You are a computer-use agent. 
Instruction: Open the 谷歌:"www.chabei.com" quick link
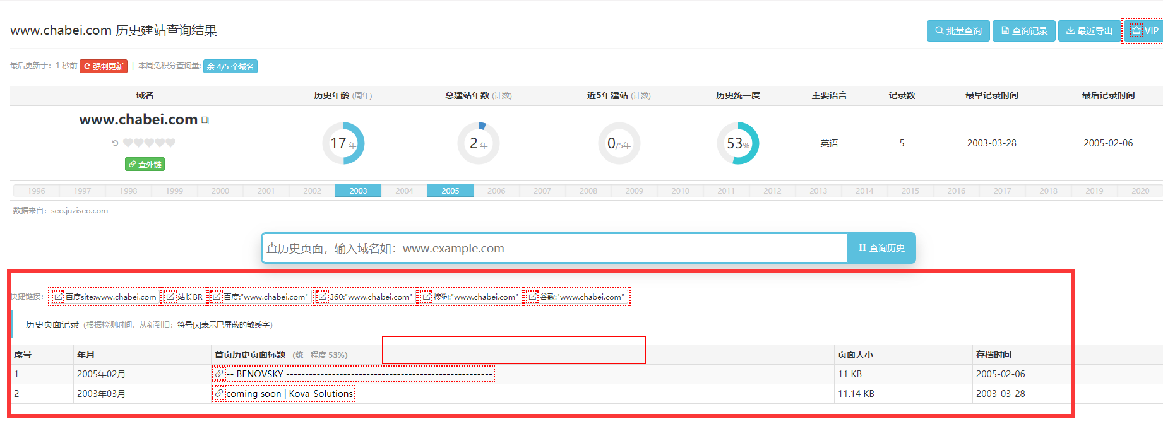[576, 297]
